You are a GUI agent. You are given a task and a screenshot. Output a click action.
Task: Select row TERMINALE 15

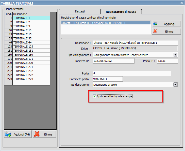click(x=27, y=34)
